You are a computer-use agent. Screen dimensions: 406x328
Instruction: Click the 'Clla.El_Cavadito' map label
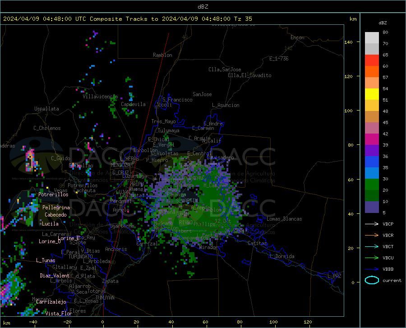coord(249,75)
